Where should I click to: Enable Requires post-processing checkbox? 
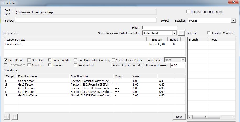(188, 12)
